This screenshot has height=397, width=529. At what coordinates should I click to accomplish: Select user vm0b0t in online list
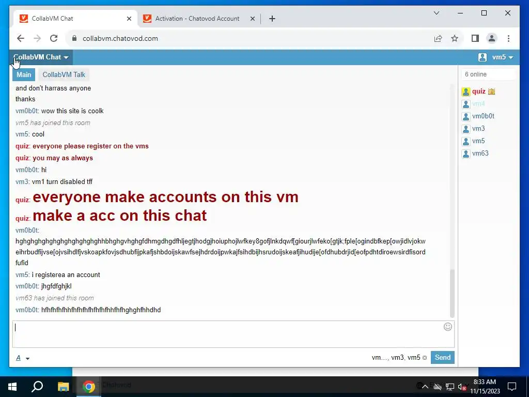(x=483, y=116)
